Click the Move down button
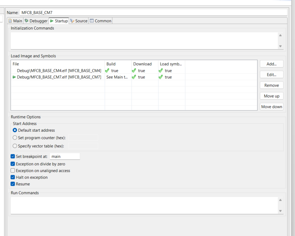 [272, 107]
